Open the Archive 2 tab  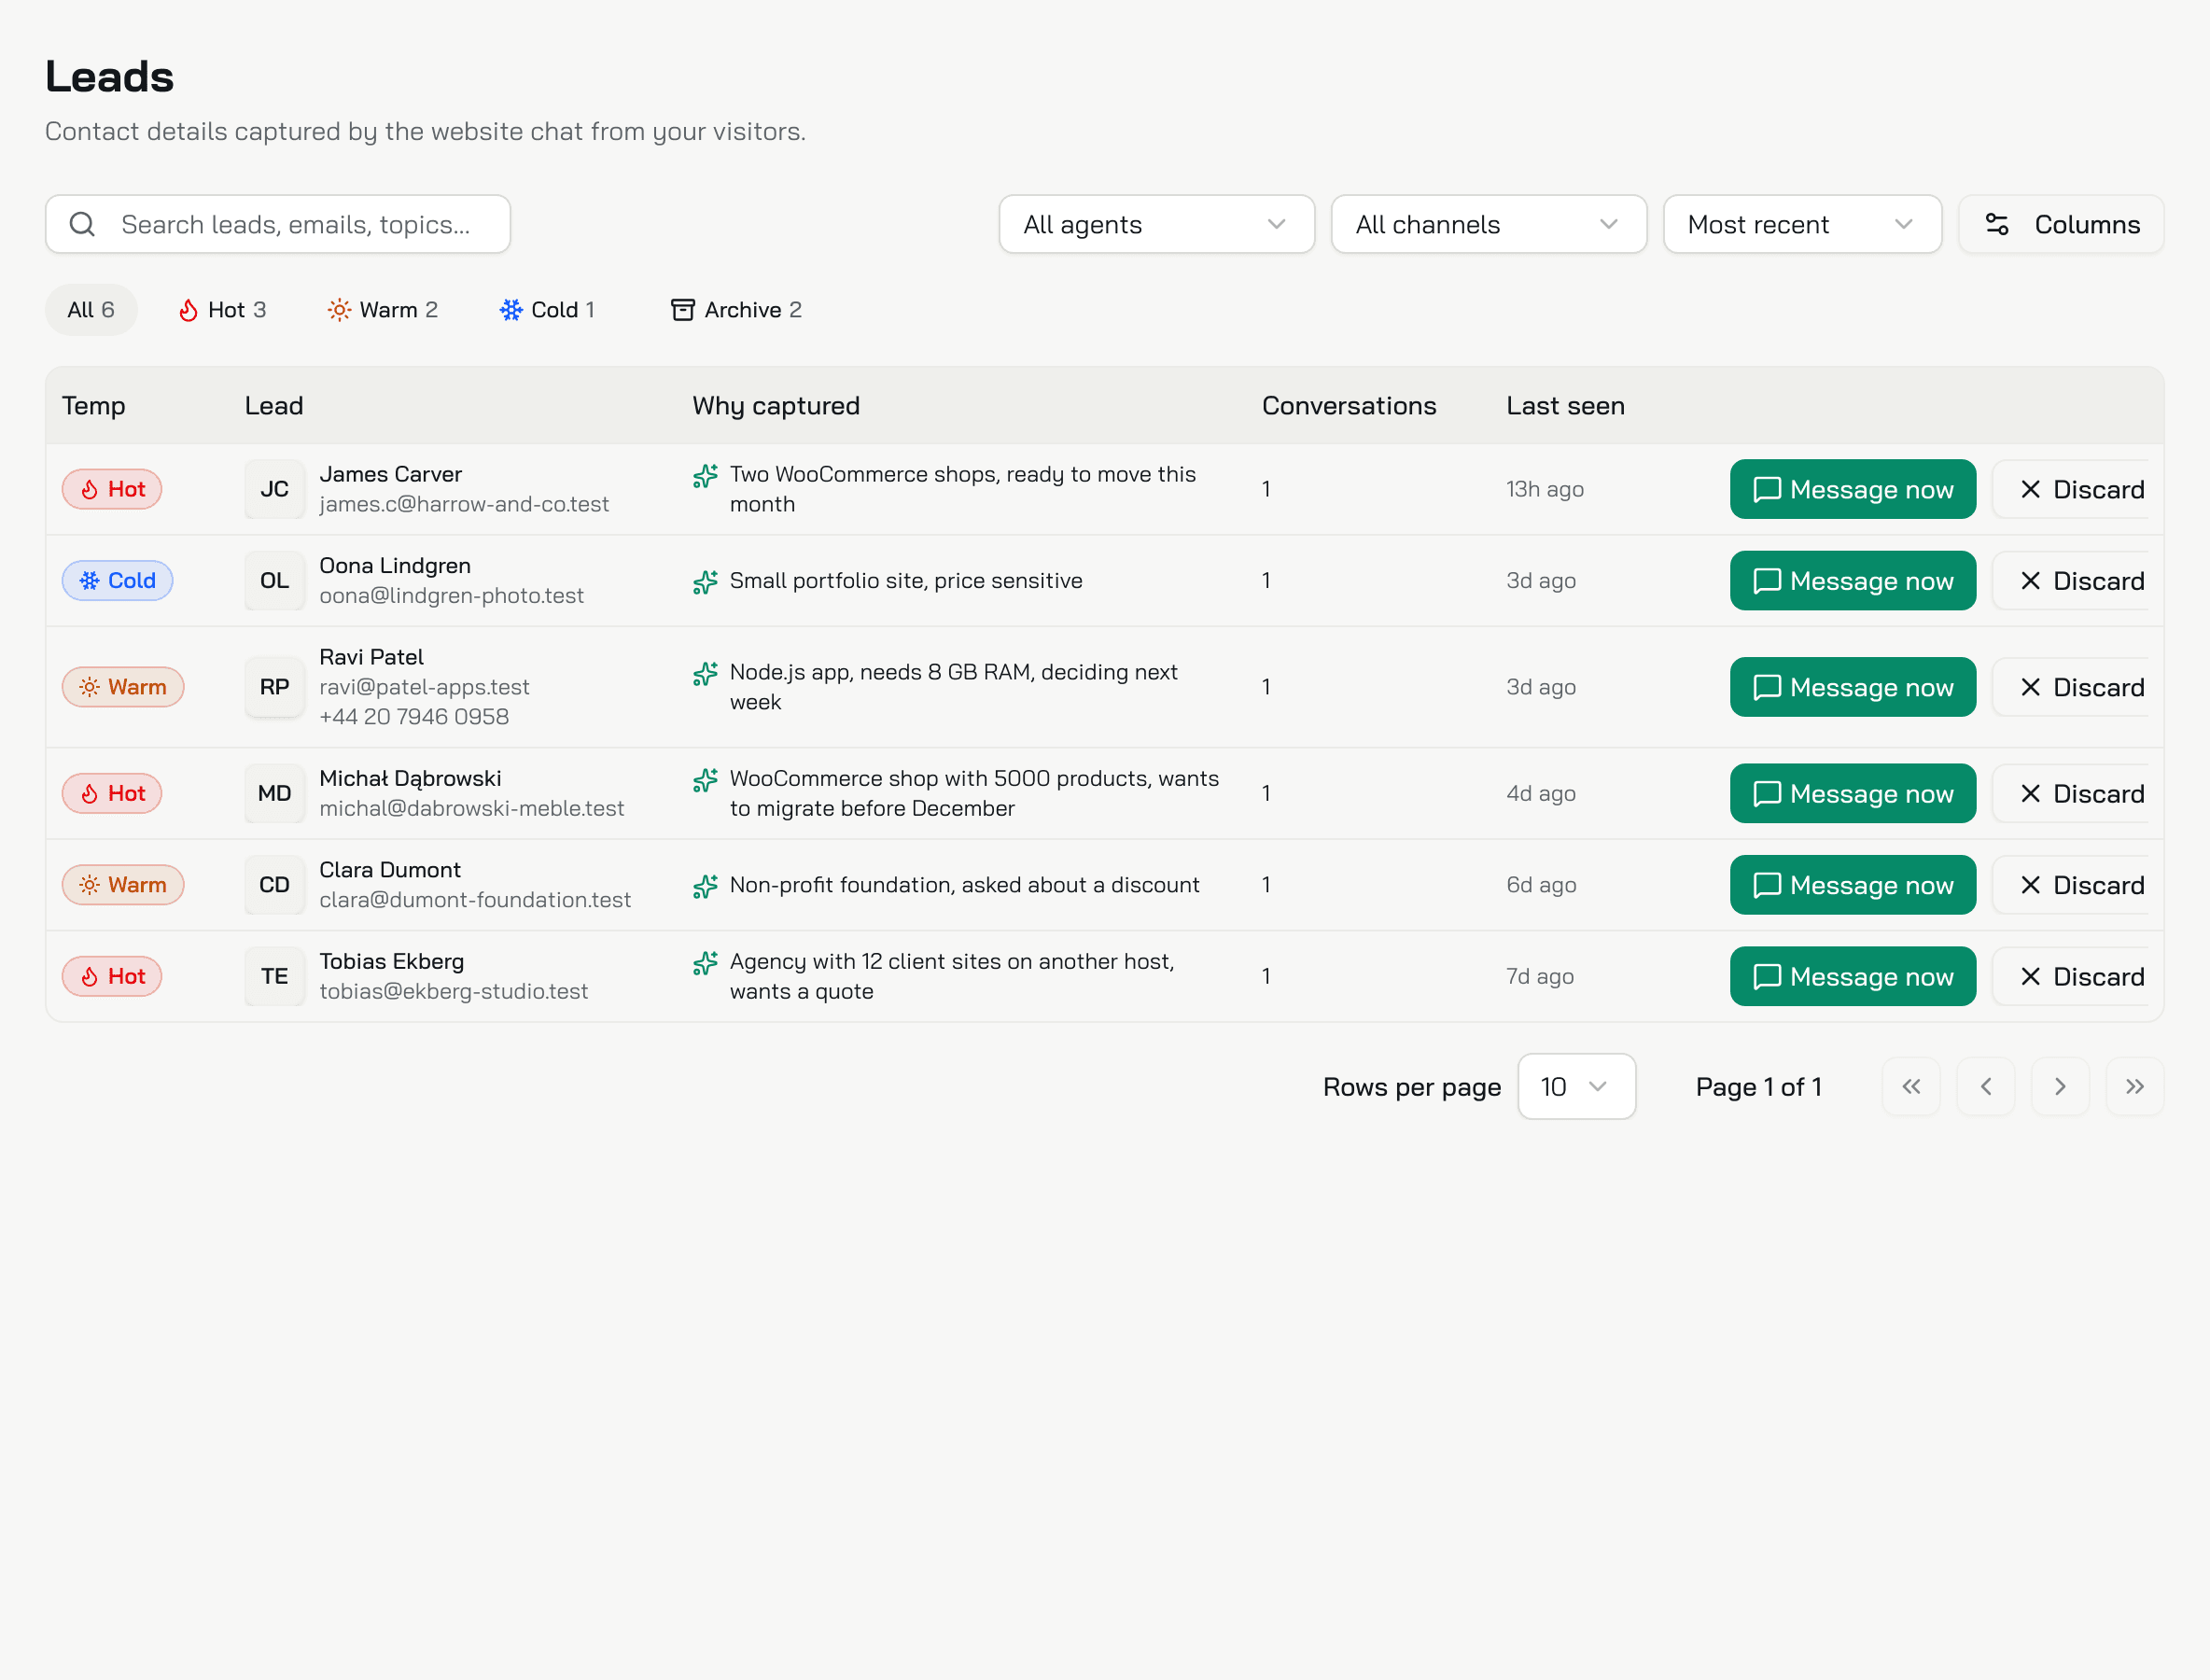point(736,310)
